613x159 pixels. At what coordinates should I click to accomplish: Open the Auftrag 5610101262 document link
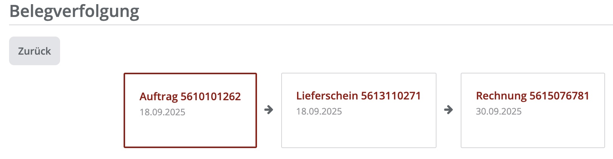[x=190, y=96]
